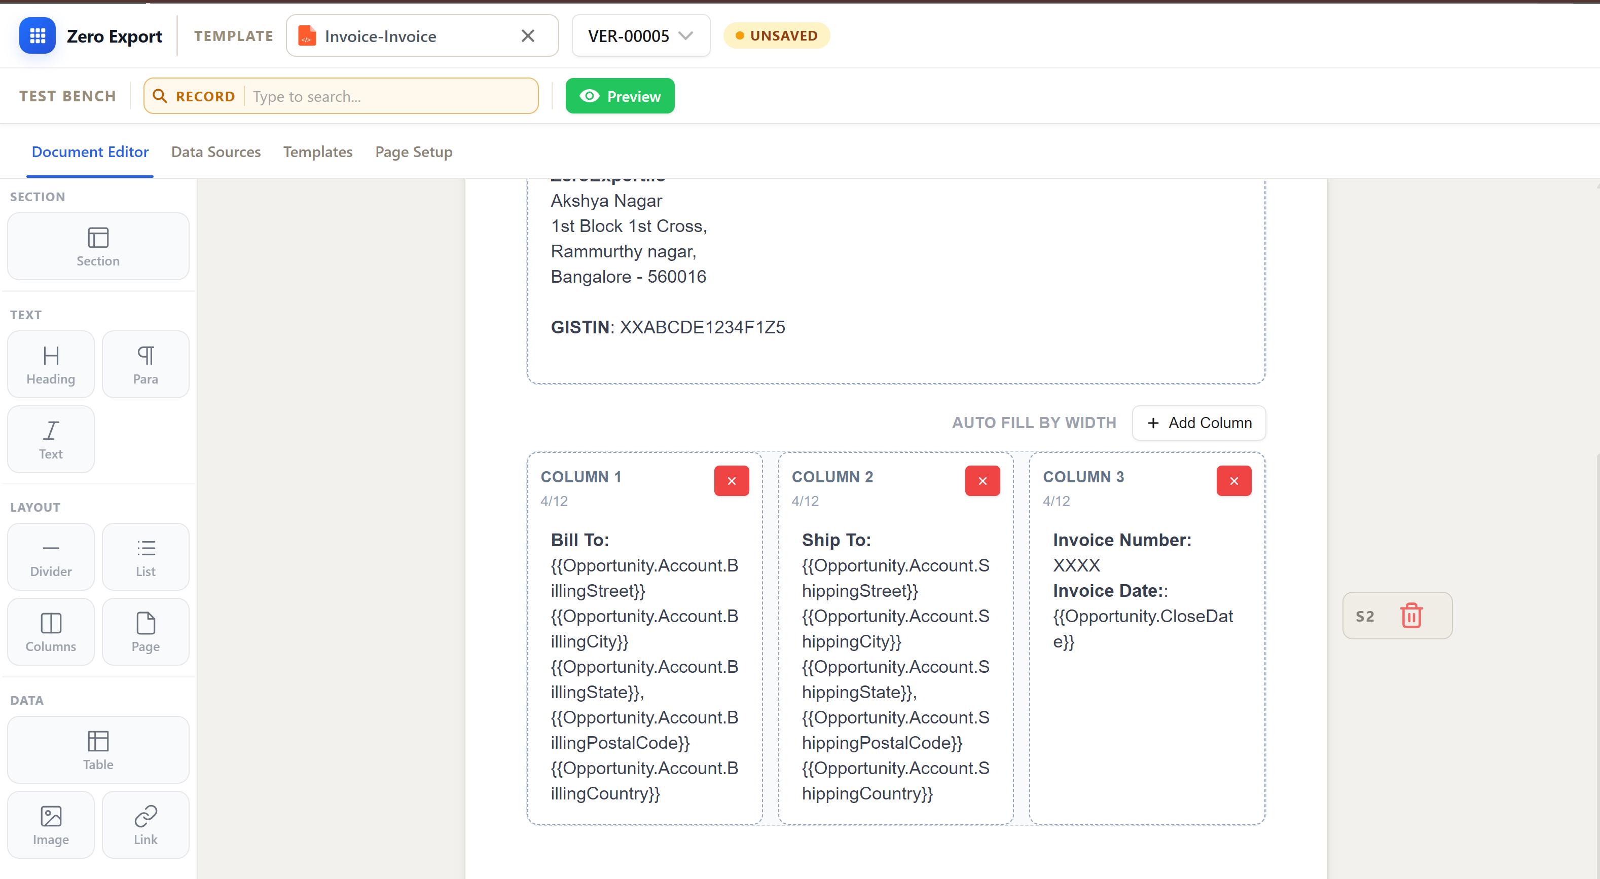This screenshot has width=1600, height=879.
Task: Click the Zero Export title text
Action: point(114,36)
